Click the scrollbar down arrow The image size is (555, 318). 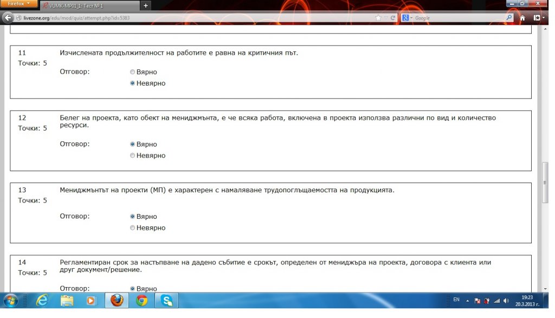coord(545,289)
